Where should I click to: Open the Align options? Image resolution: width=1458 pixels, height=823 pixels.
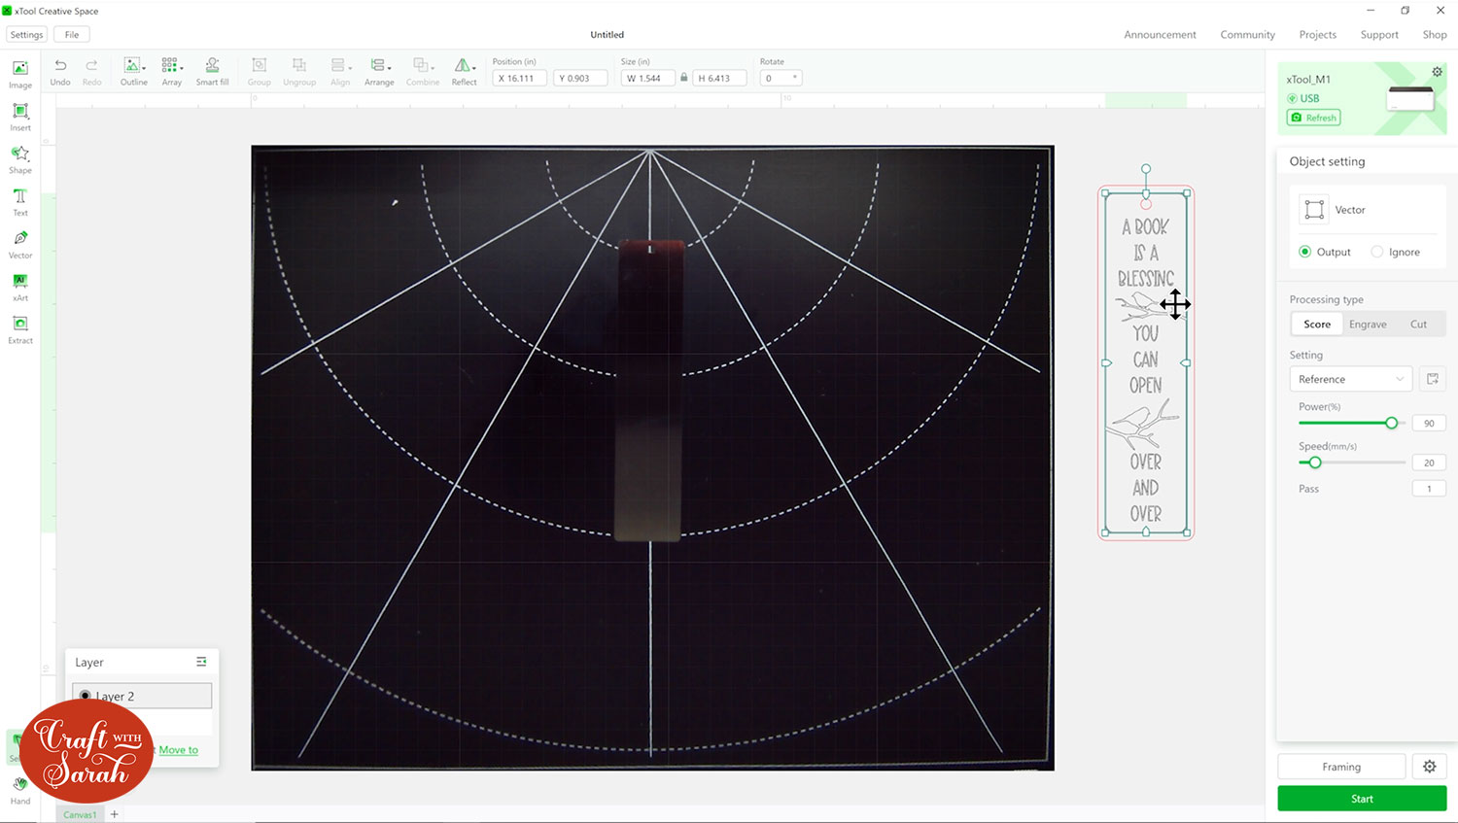coord(339,72)
